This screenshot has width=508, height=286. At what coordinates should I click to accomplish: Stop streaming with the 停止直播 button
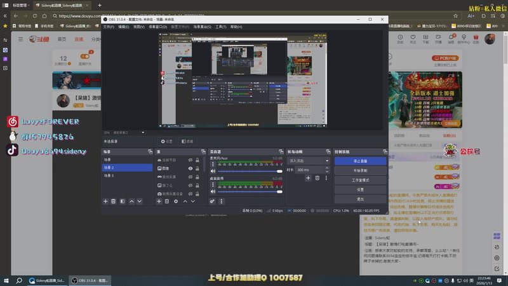pos(360,161)
